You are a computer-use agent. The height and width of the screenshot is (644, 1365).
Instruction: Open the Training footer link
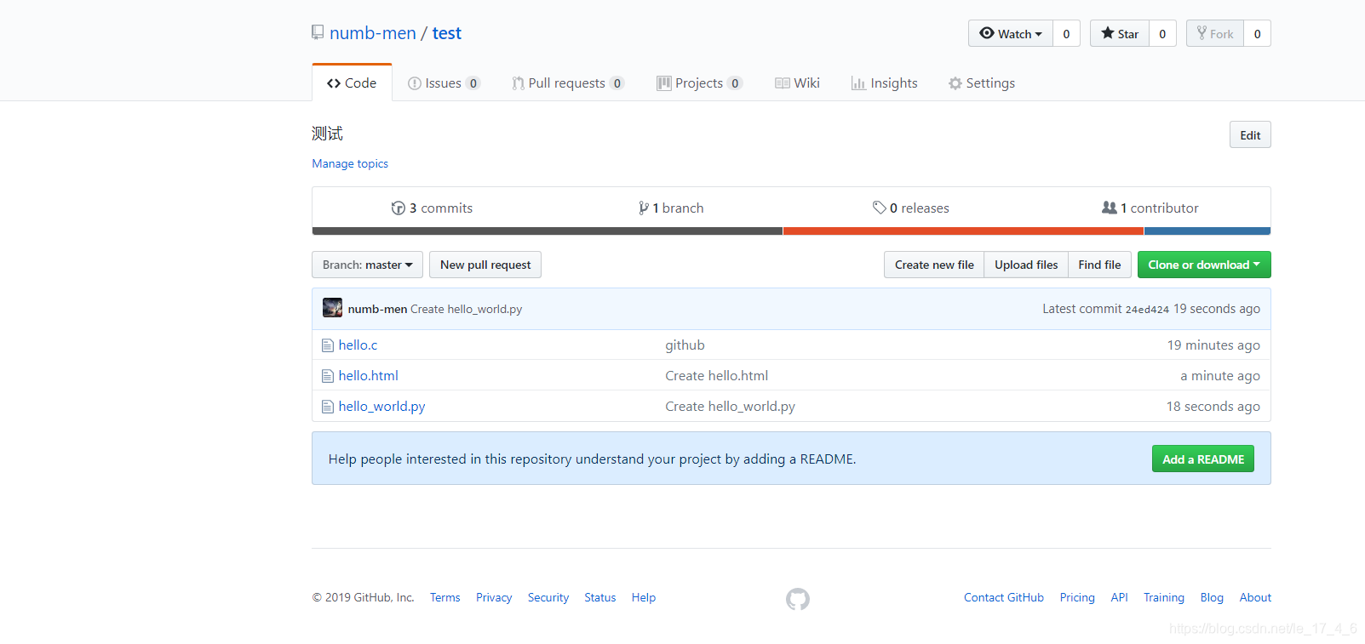click(1164, 597)
